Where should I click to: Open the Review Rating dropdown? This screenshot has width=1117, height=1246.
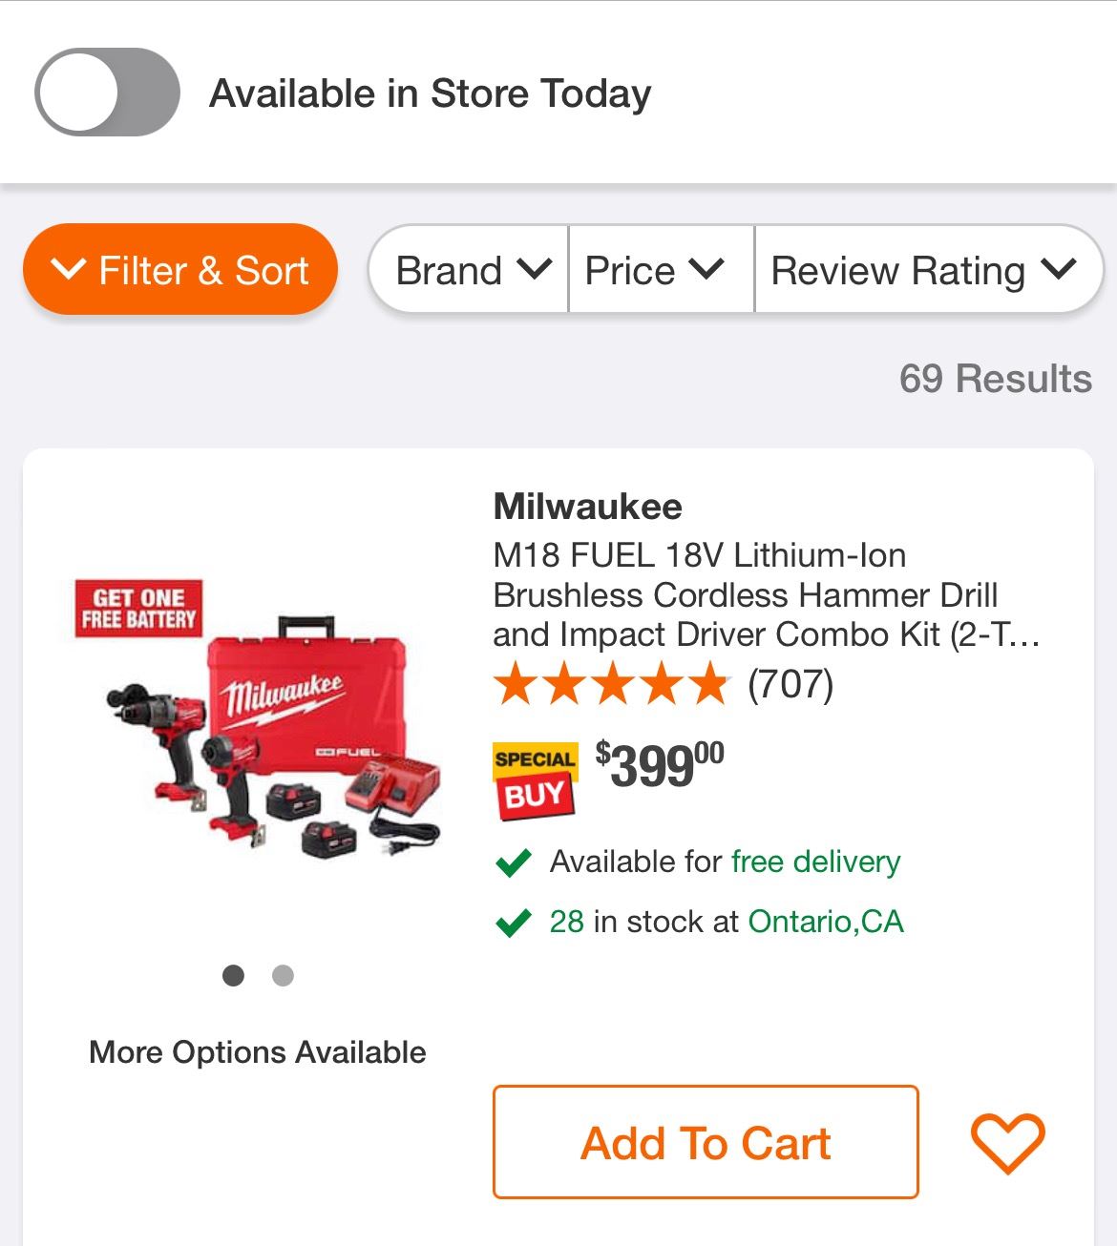pos(923,270)
